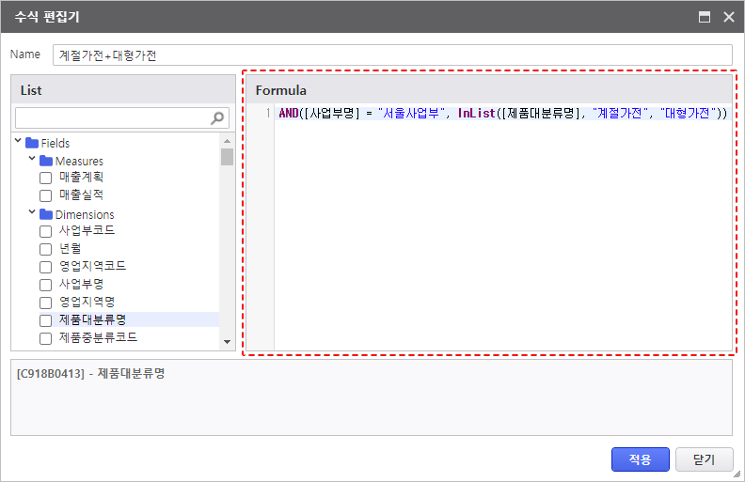Toggle the 사업부명 checkbox

coord(45,285)
